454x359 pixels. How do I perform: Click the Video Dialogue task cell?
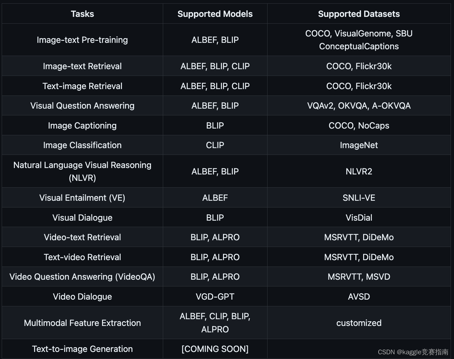[82, 297]
